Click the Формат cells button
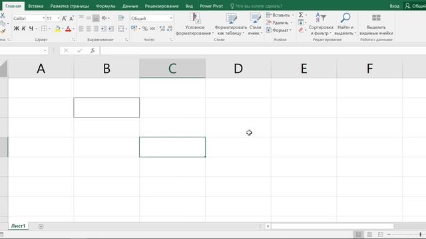Screen dimensions: 426x239 point(279,30)
